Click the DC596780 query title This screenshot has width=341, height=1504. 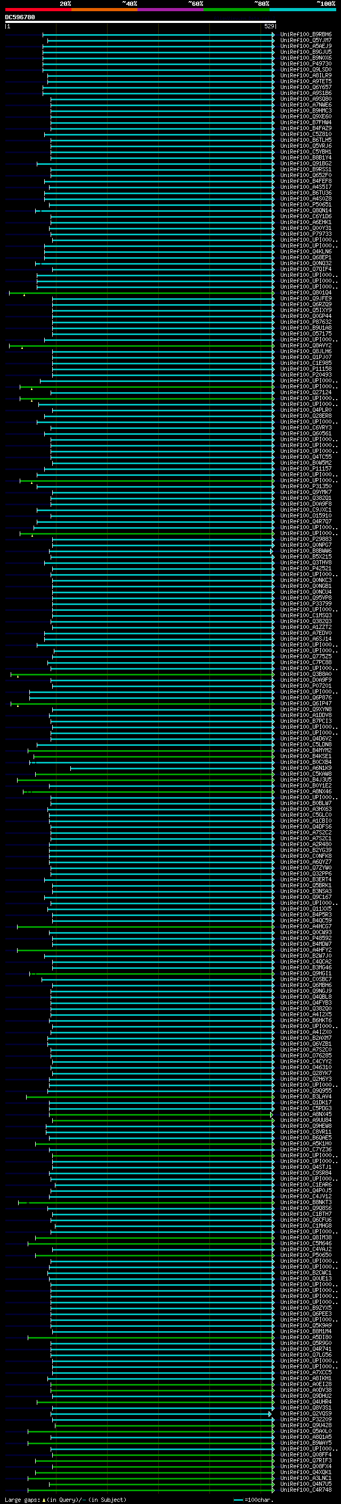pos(20,18)
